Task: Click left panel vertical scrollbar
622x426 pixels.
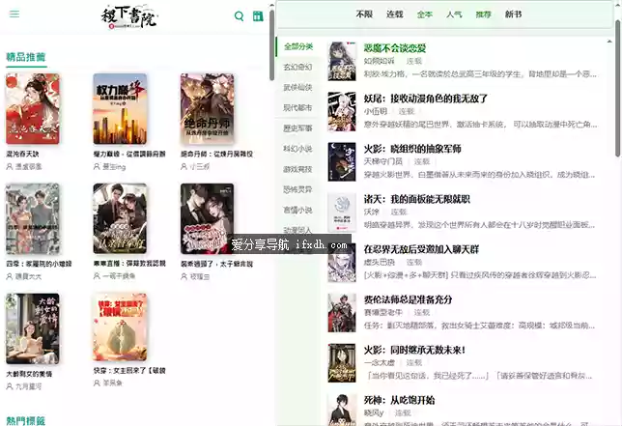Action: click(x=271, y=44)
